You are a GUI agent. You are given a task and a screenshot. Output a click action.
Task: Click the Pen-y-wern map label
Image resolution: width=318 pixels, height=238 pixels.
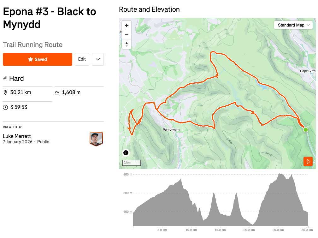171,130
